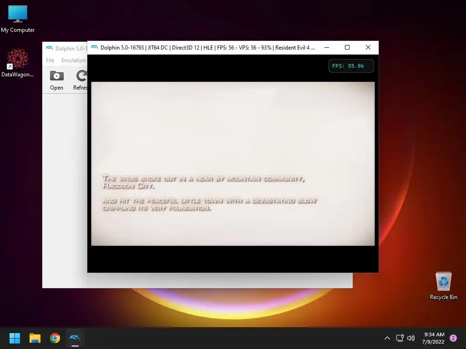Image resolution: width=466 pixels, height=349 pixels.
Task: Open the Windows Start menu
Action: [15, 338]
